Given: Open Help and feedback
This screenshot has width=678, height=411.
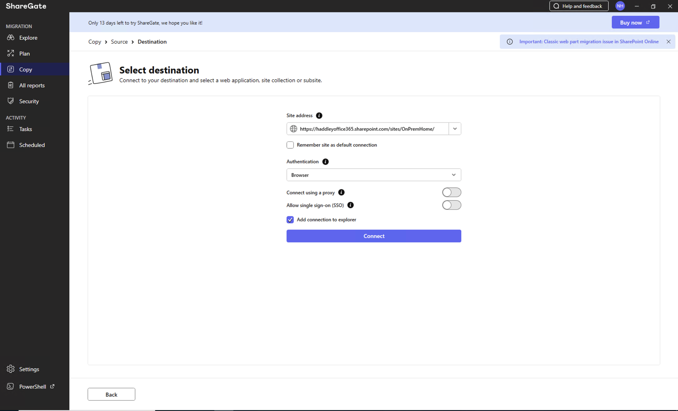Looking at the screenshot, I should 579,6.
